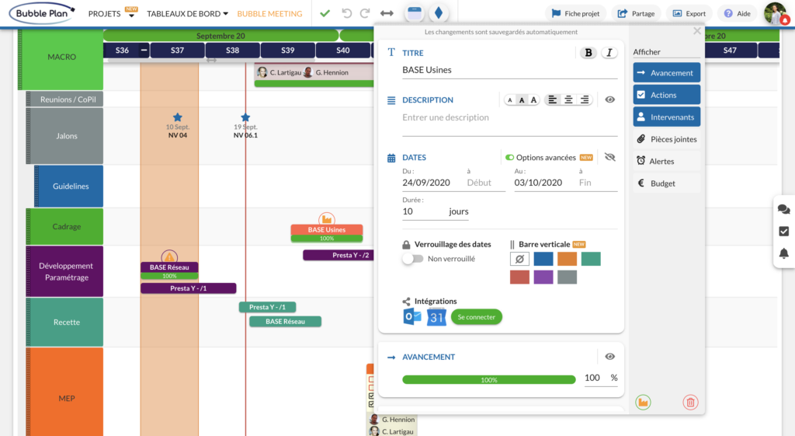The width and height of the screenshot is (795, 436).
Task: Expand the TABLEAUX DE BORD dropdown
Action: pyautogui.click(x=187, y=14)
